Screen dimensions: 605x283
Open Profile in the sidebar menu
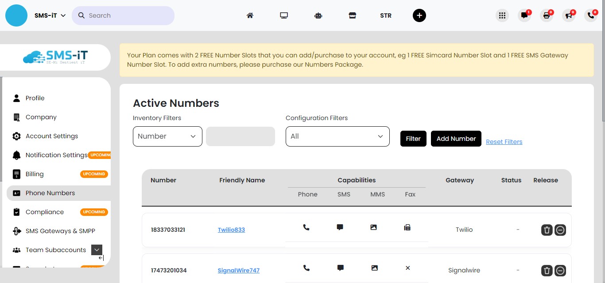point(35,98)
